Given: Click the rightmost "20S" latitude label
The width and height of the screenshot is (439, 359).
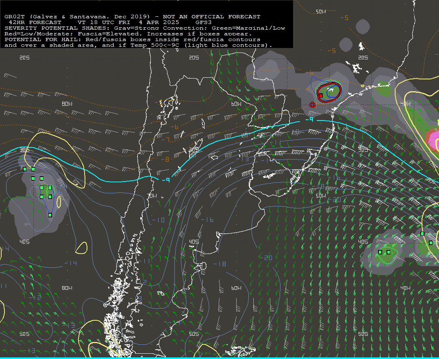Looking at the screenshot, I should (363, 57).
